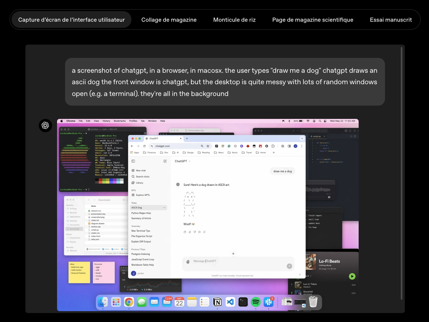The width and height of the screenshot is (429, 322).
Task: Open the Travel bookmark folder
Action: (247, 153)
